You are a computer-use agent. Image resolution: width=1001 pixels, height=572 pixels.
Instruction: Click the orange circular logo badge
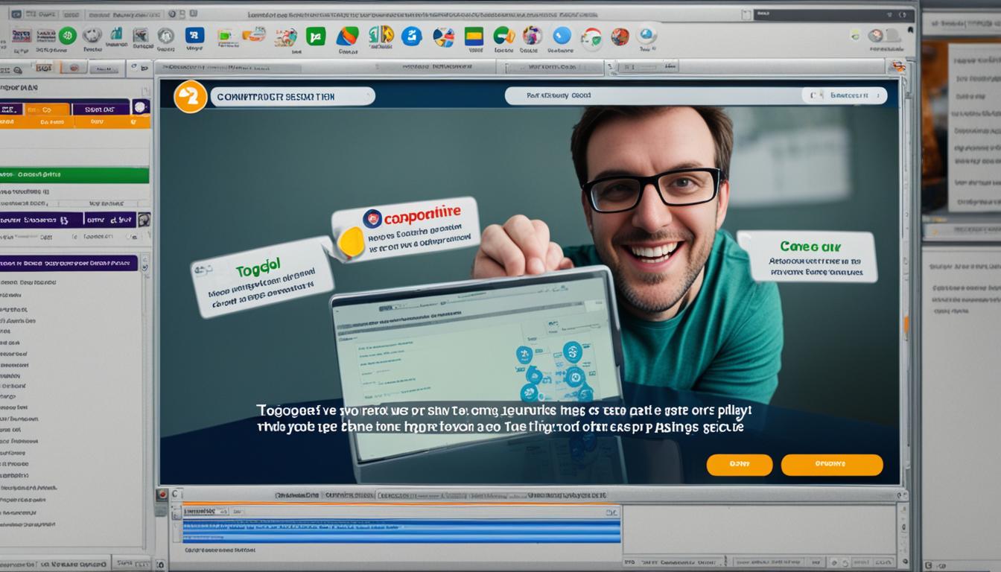[190, 97]
